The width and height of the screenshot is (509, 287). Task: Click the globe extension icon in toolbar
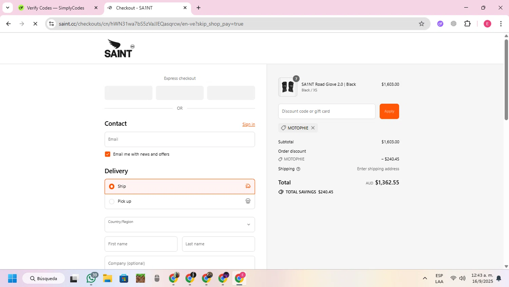click(454, 24)
